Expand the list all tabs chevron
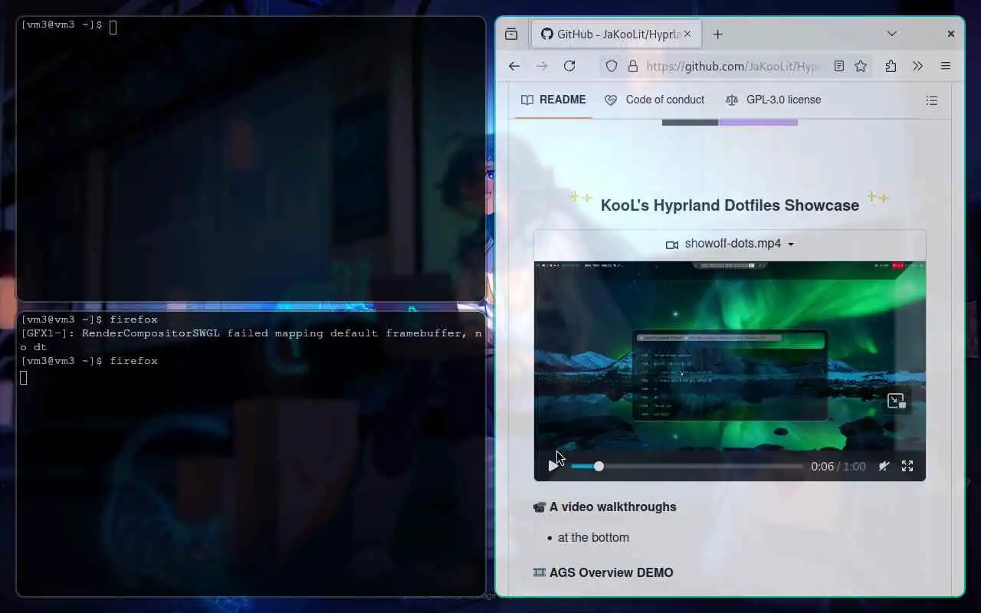This screenshot has width=981, height=613. 892,34
